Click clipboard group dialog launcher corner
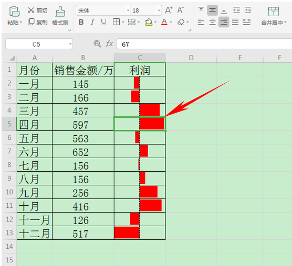The height and width of the screenshot is (266, 292). (x=69, y=30)
